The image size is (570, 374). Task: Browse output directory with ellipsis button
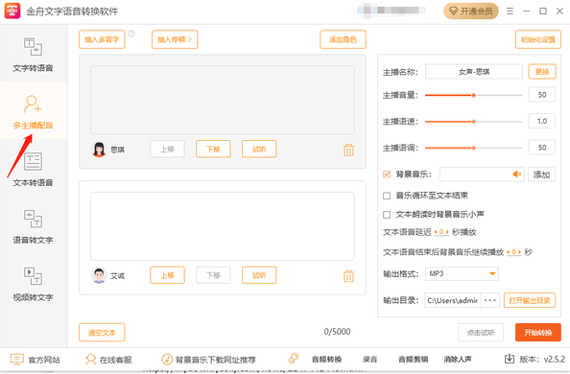(x=490, y=300)
